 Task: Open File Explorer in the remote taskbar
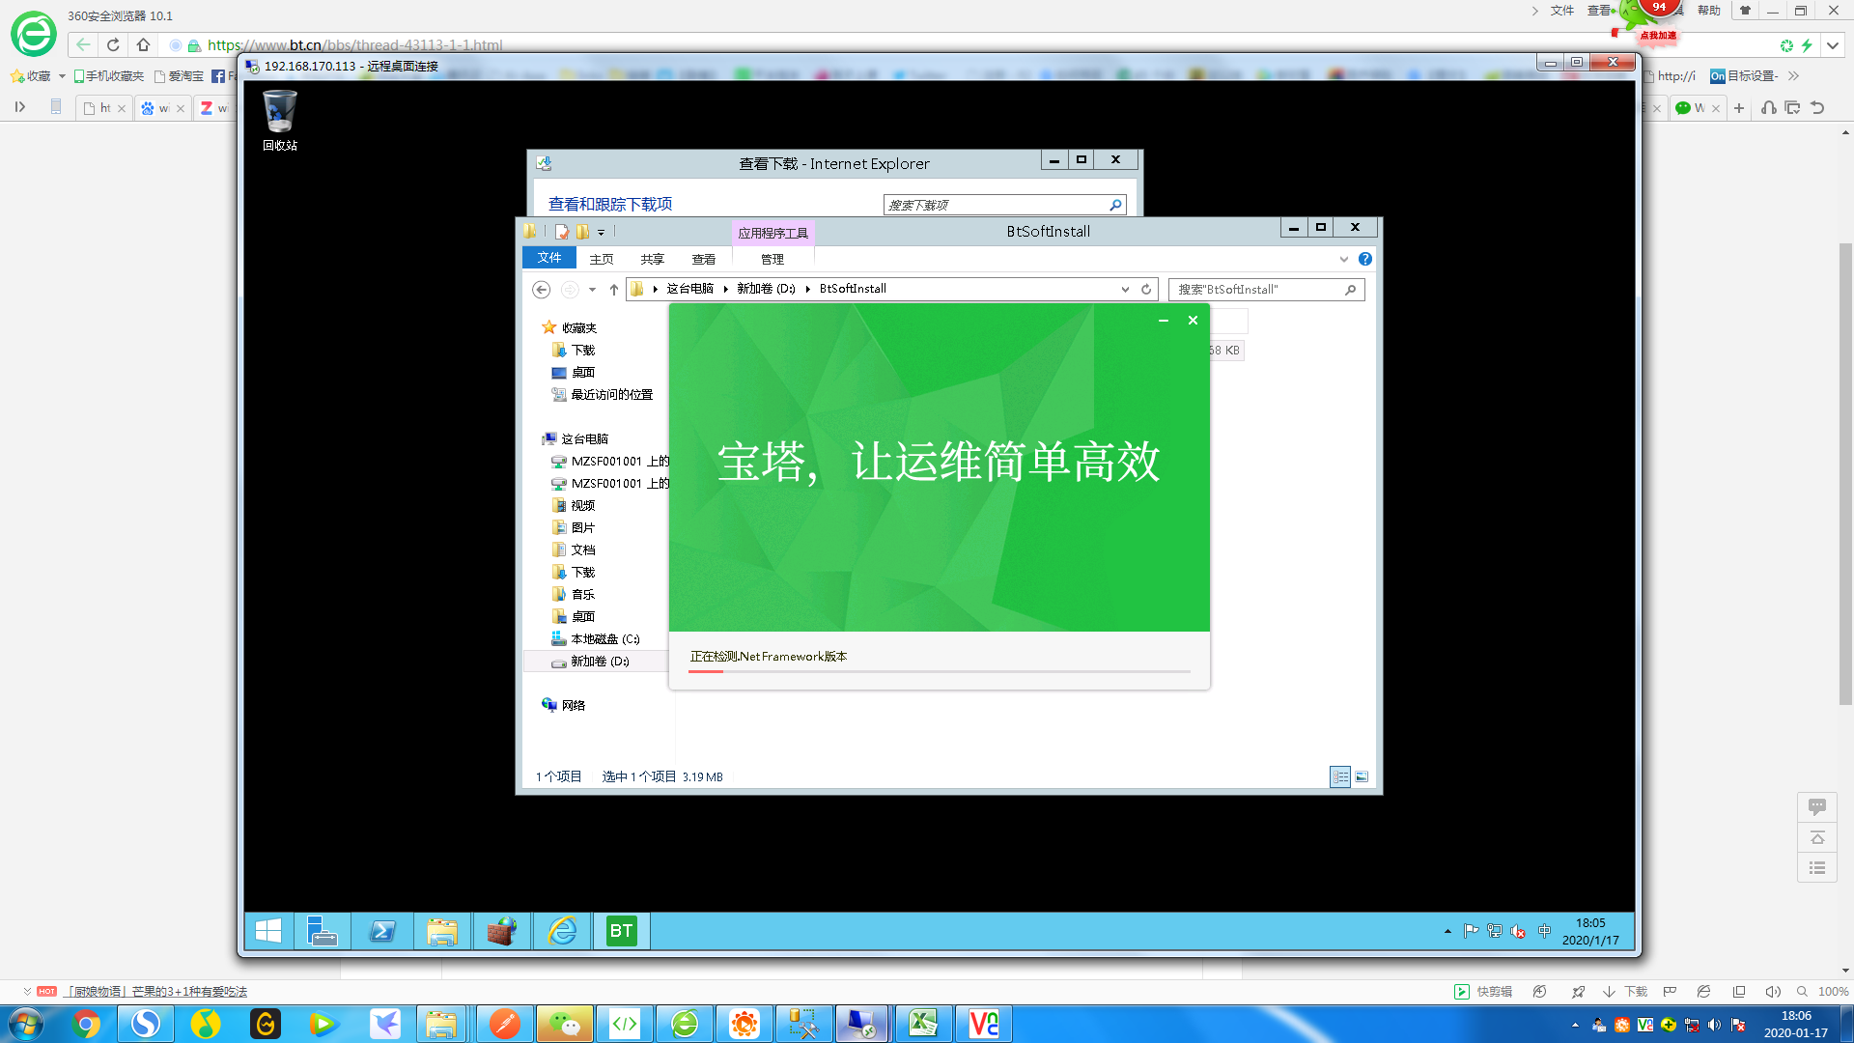click(442, 931)
